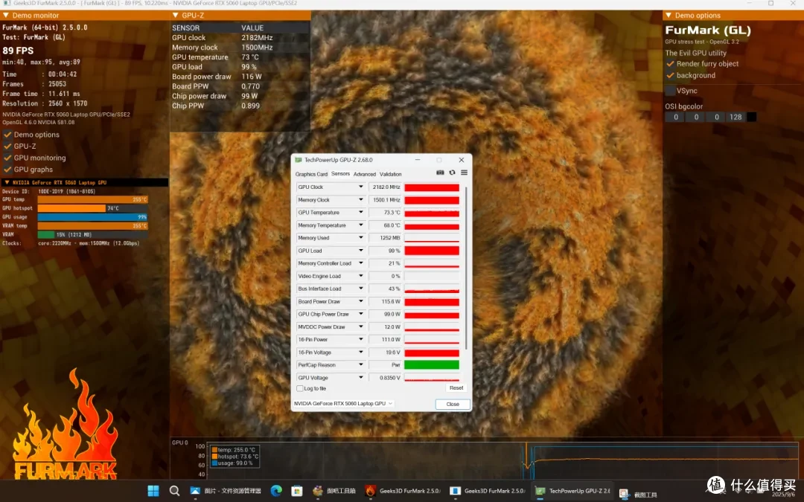Image resolution: width=804 pixels, height=502 pixels.
Task: Click the GPU-Z refresh icon
Action: tap(453, 173)
